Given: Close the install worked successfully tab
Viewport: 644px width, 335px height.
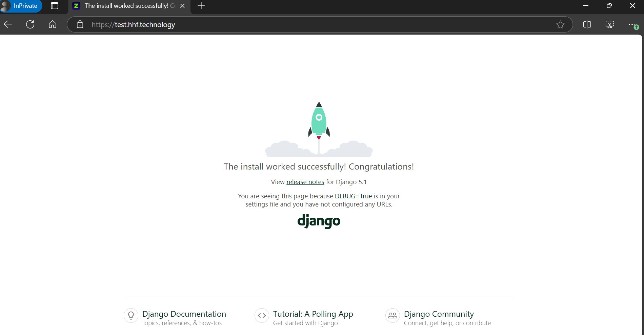Looking at the screenshot, I should coord(182,6).
